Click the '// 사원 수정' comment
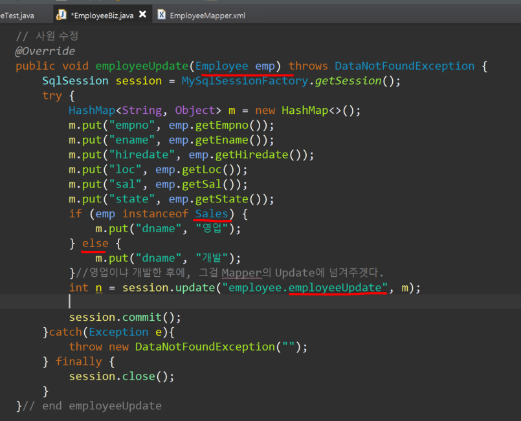Image resolution: width=521 pixels, height=421 pixels. (47, 36)
